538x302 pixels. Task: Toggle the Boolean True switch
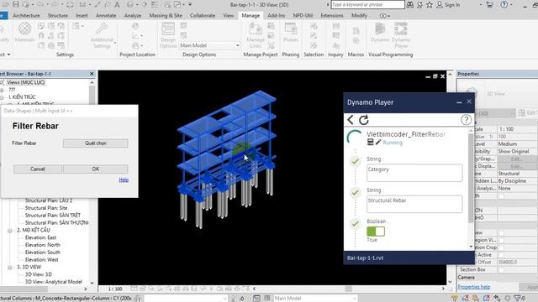(376, 232)
